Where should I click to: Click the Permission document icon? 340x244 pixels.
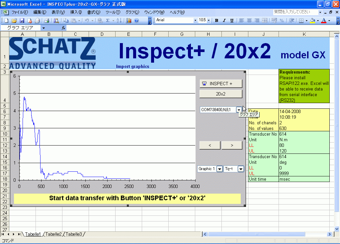(x=30, y=21)
